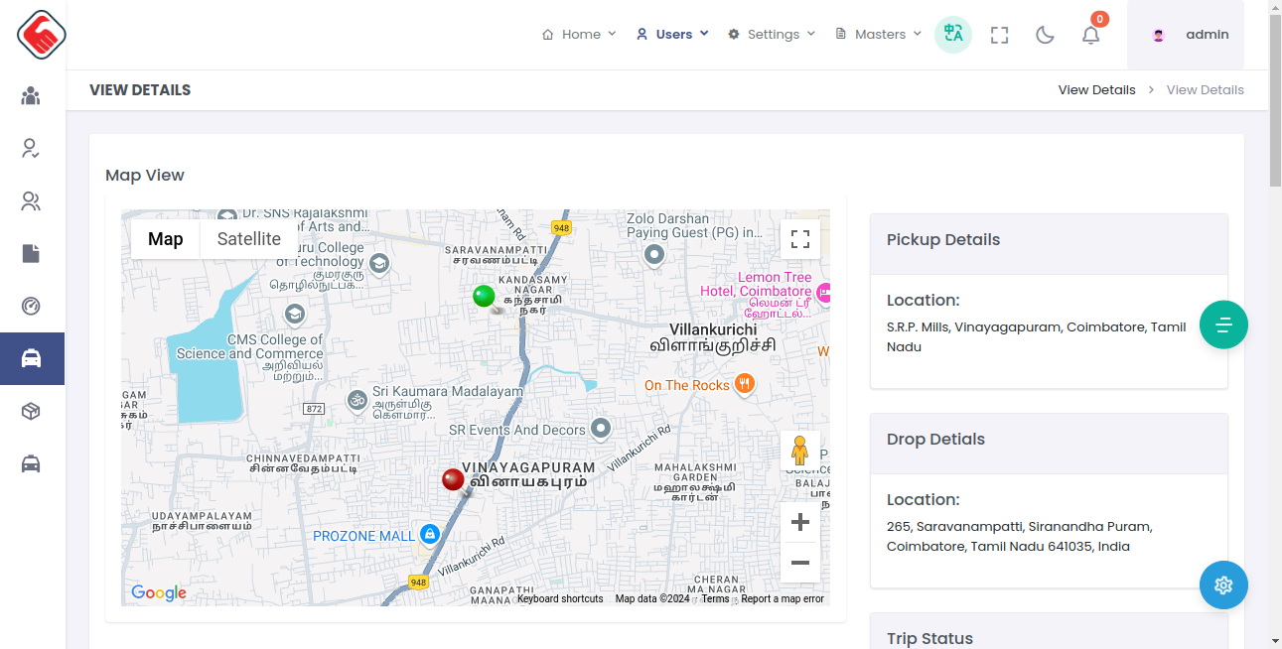This screenshot has width=1282, height=649.
Task: Click the green pickup marker
Action: [x=484, y=296]
